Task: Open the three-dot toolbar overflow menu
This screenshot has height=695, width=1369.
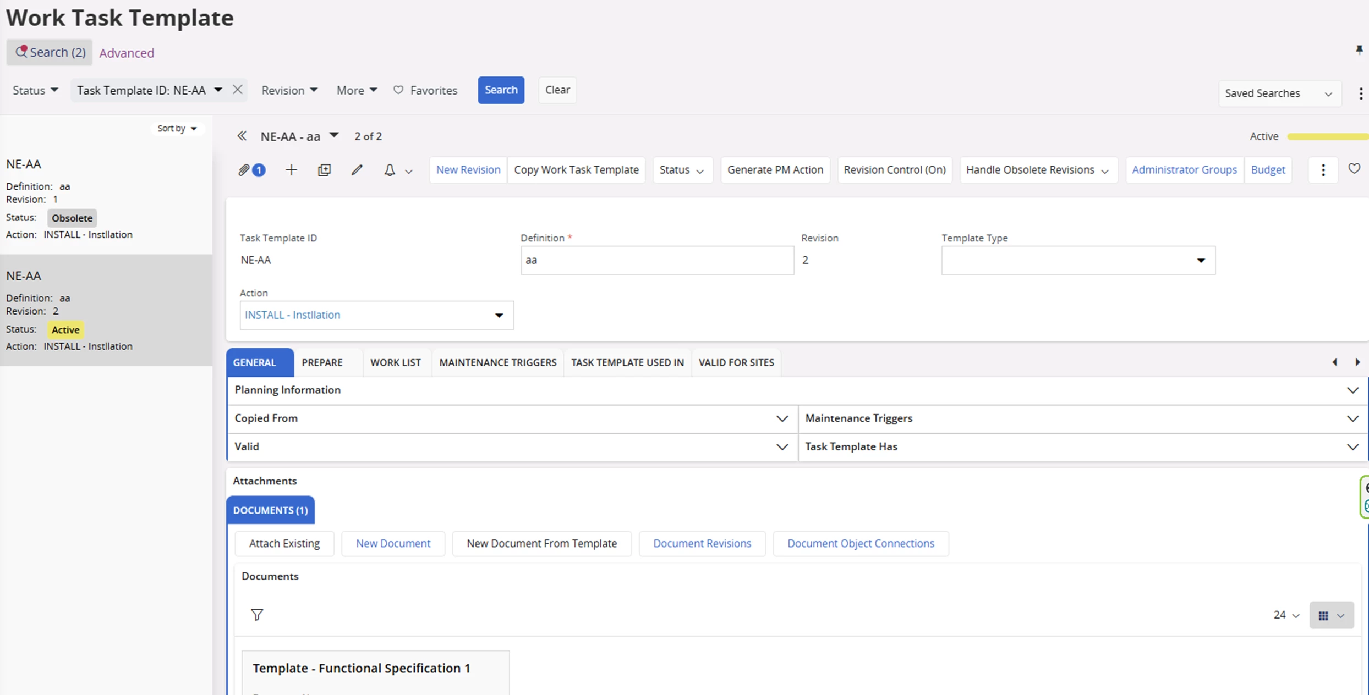Action: [x=1323, y=170]
